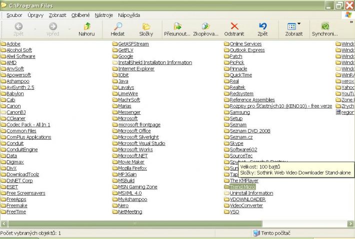Open the Oblíbené menu
Viewport: 355px width, 239px height.
coord(80,15)
